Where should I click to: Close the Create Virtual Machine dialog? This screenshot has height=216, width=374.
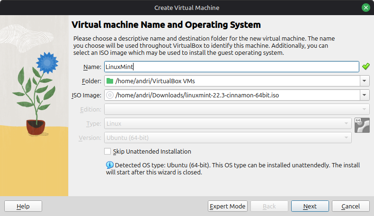coord(365,8)
